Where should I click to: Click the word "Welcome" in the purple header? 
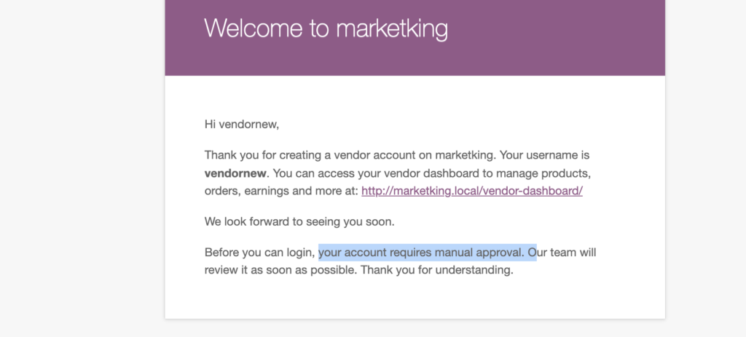coord(253,28)
